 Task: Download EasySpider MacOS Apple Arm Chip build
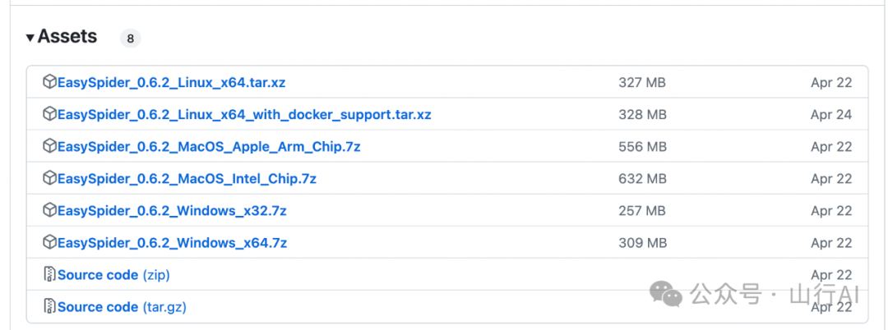pyautogui.click(x=209, y=146)
